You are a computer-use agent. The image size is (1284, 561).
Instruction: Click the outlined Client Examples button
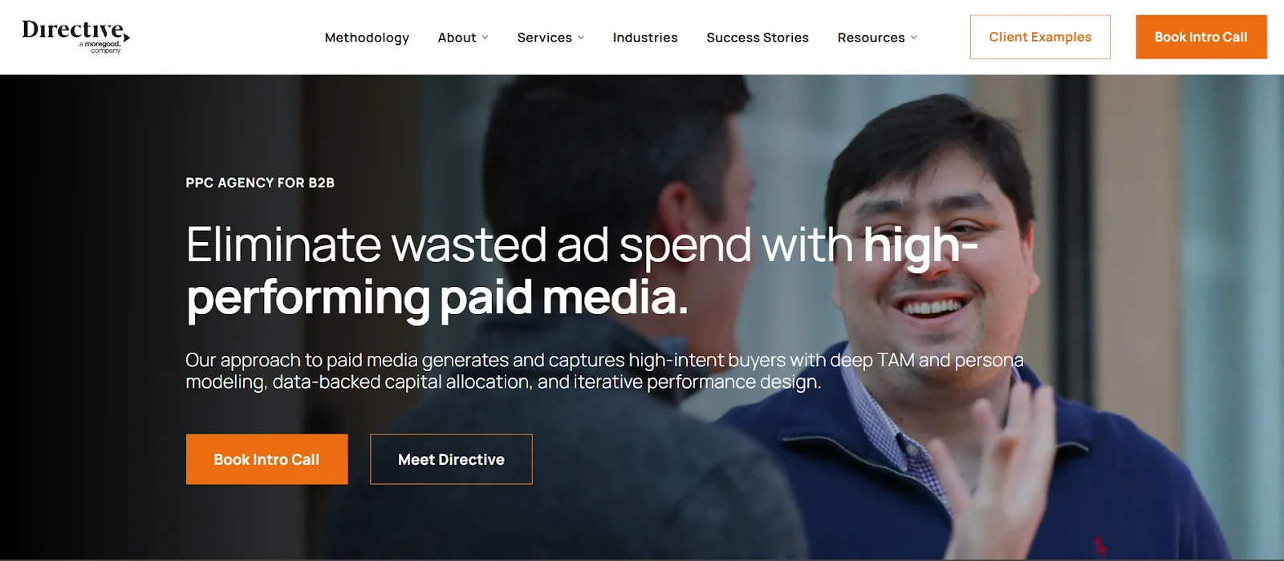[1040, 37]
